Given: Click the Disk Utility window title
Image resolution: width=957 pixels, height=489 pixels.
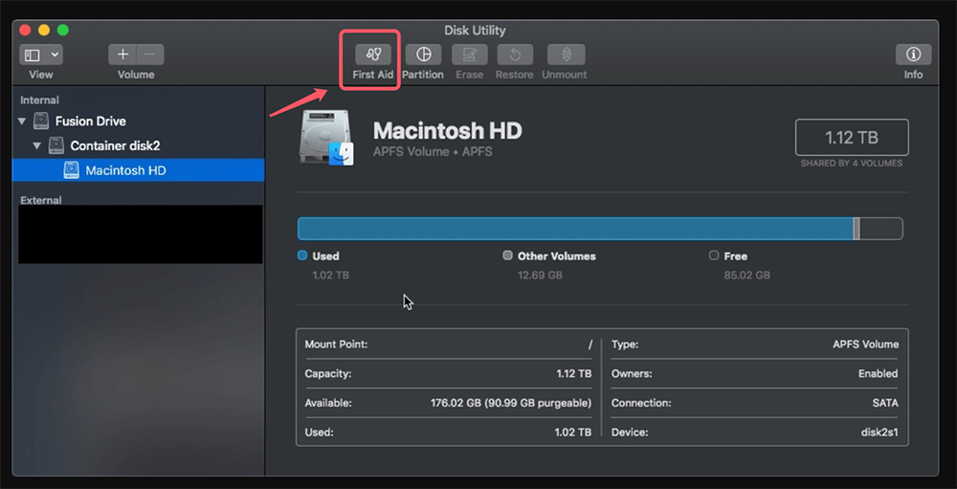Looking at the screenshot, I should pos(475,30).
